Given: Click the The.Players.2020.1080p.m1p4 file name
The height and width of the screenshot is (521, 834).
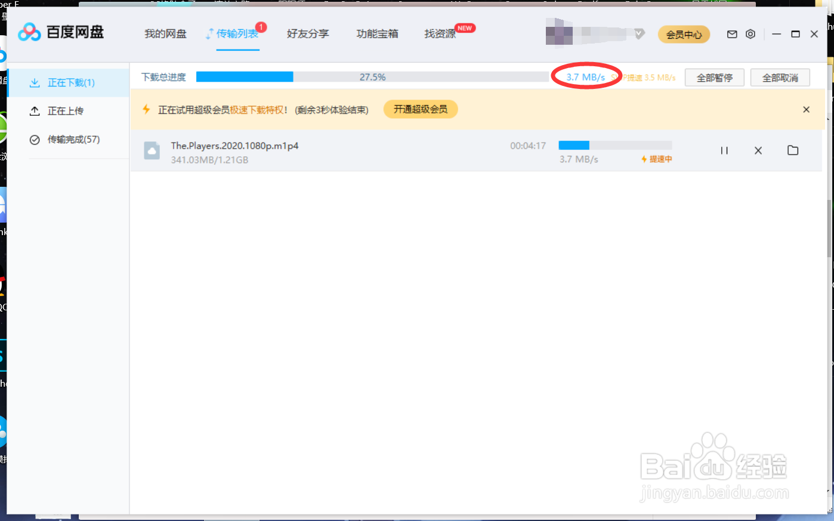Looking at the screenshot, I should [234, 146].
